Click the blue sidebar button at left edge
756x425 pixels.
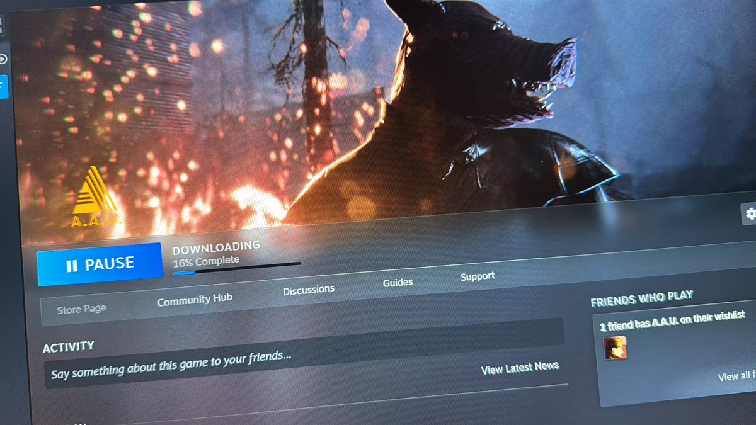4,87
